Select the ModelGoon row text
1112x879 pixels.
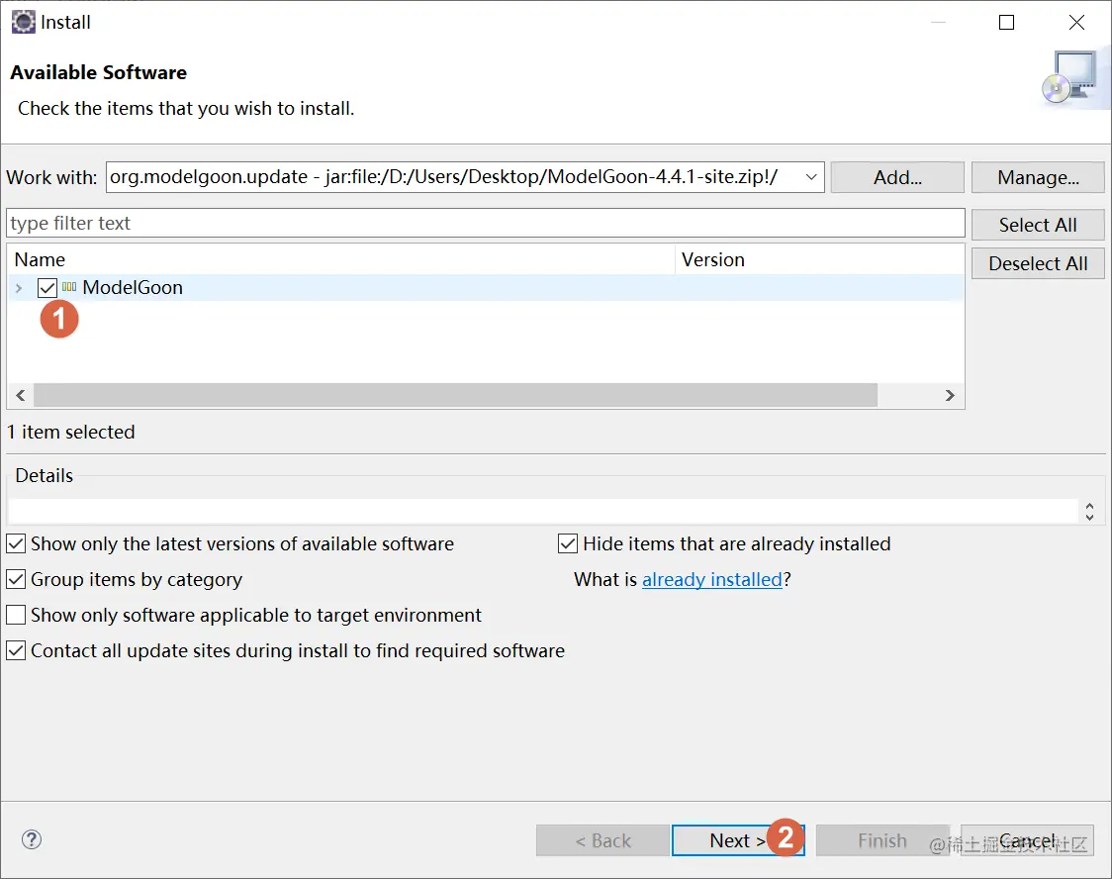pos(133,287)
